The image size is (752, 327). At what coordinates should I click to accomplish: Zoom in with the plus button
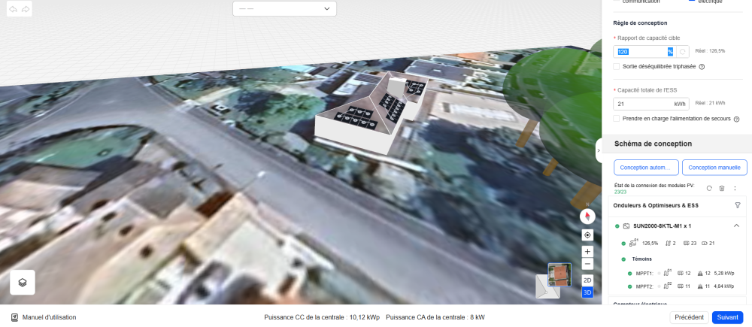click(587, 251)
